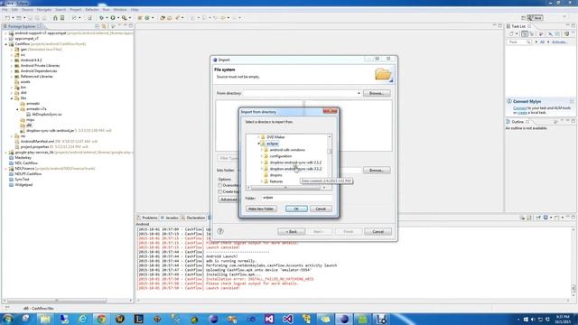
Task: Open the Android Virtual Device Manager icon
Action: coord(62,18)
